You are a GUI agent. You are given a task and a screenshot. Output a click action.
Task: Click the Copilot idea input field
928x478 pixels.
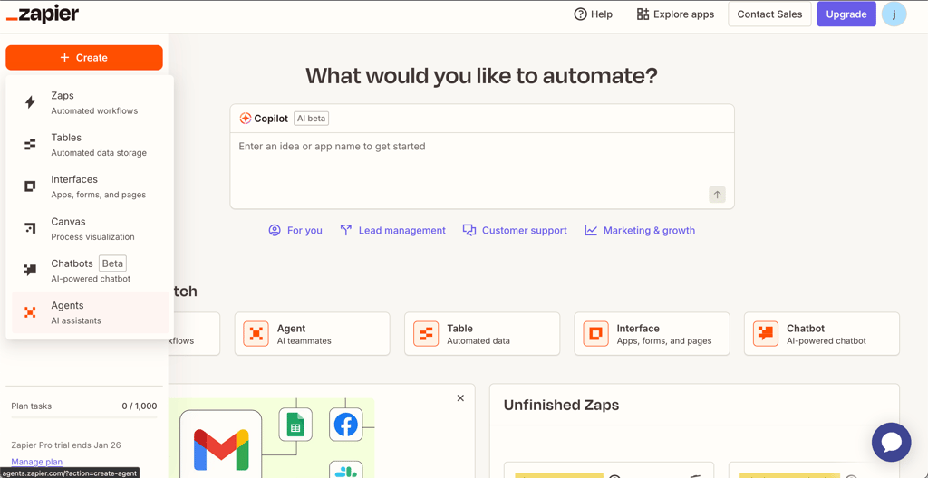pyautogui.click(x=482, y=170)
